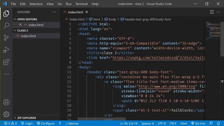Open the Selection menu

tap(36, 4)
